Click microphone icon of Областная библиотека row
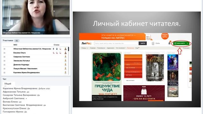This screenshot has height=114, width=203. [53, 49]
